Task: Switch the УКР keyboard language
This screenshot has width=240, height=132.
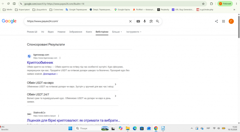Action: pyautogui.click(x=208, y=128)
